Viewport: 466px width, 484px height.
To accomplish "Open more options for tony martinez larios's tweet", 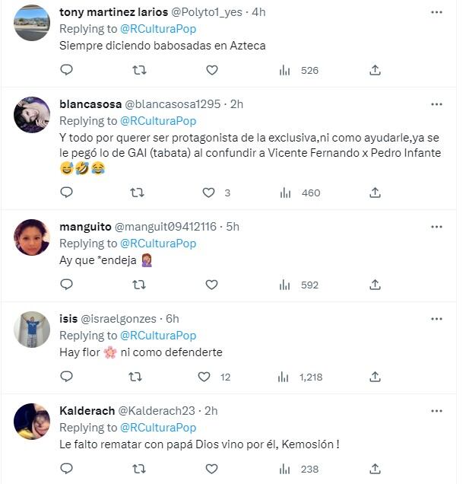I will tap(436, 12).
